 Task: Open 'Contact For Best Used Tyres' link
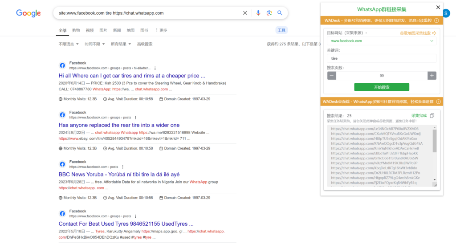126,224
